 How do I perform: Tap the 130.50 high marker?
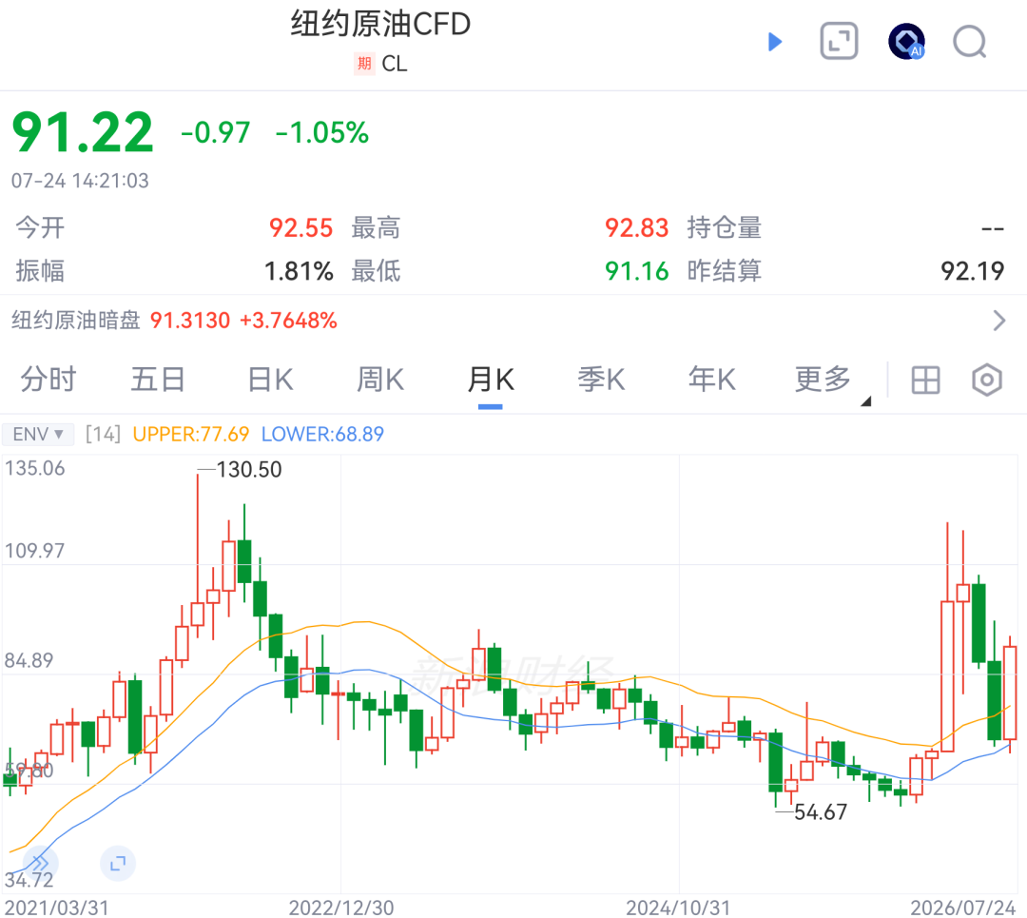pos(249,469)
